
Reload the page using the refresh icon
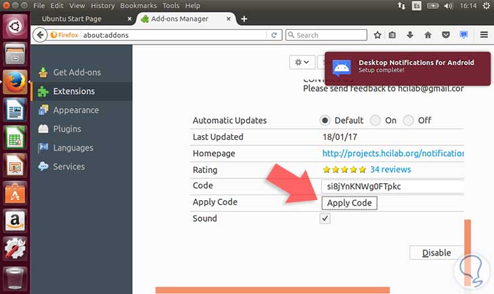tap(274, 35)
